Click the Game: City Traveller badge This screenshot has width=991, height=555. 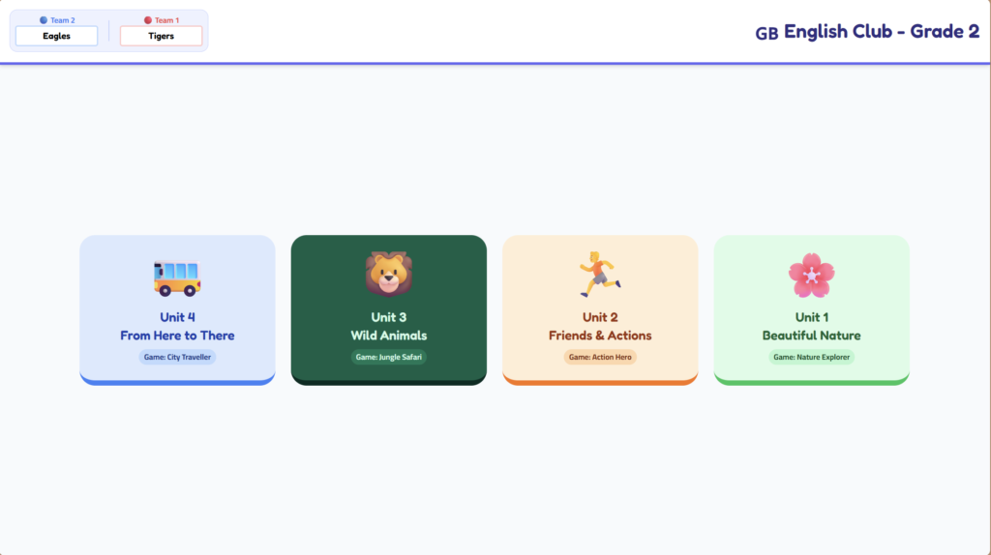(x=177, y=357)
